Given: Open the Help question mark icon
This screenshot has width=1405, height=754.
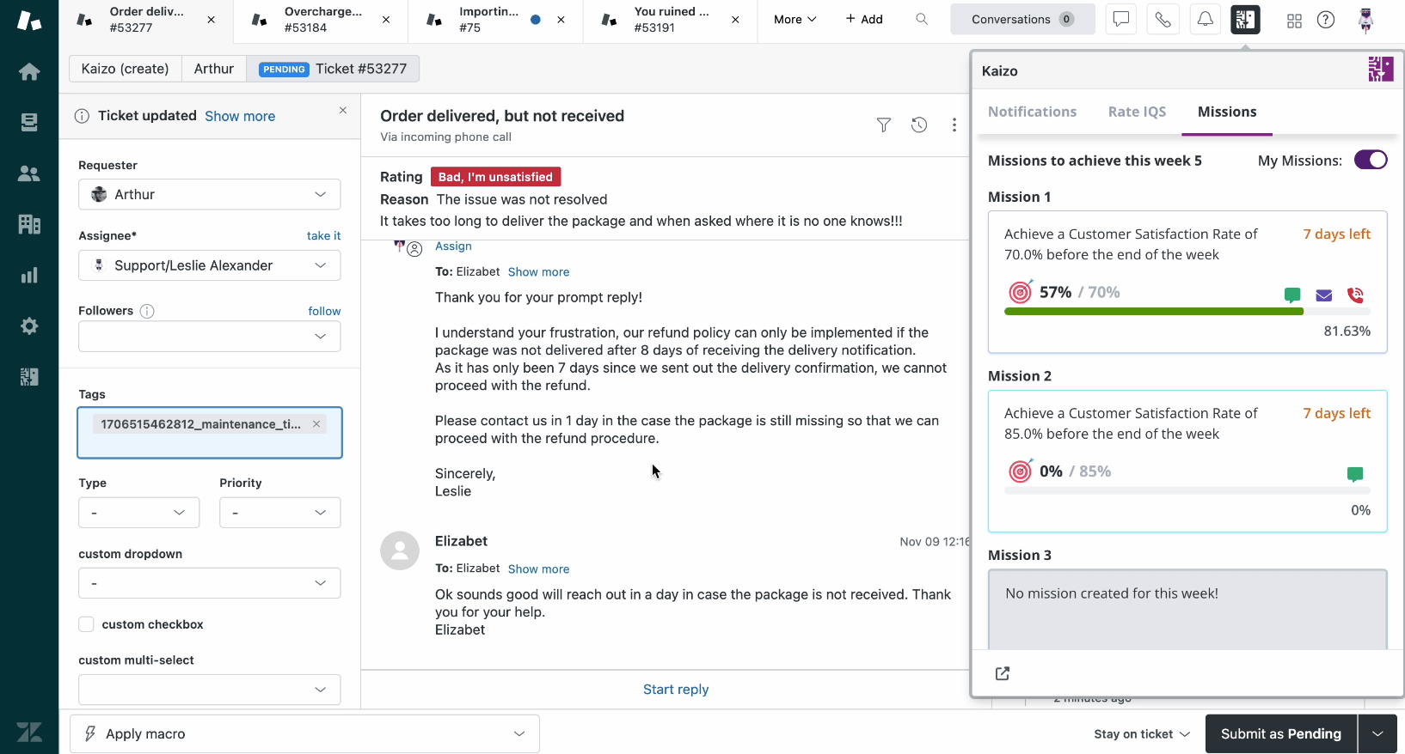Looking at the screenshot, I should (1326, 19).
